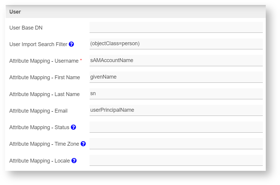Open help tooltip for Attribute Mapping Status

pos(73,127)
